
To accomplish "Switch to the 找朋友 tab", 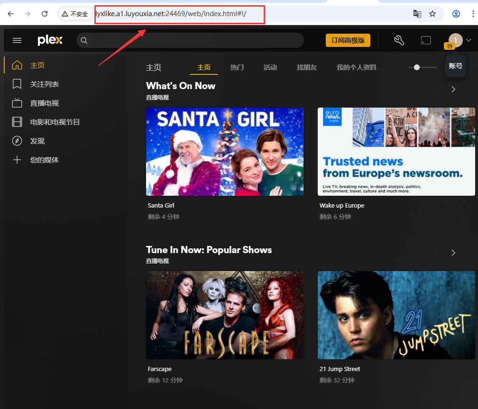I will (307, 67).
